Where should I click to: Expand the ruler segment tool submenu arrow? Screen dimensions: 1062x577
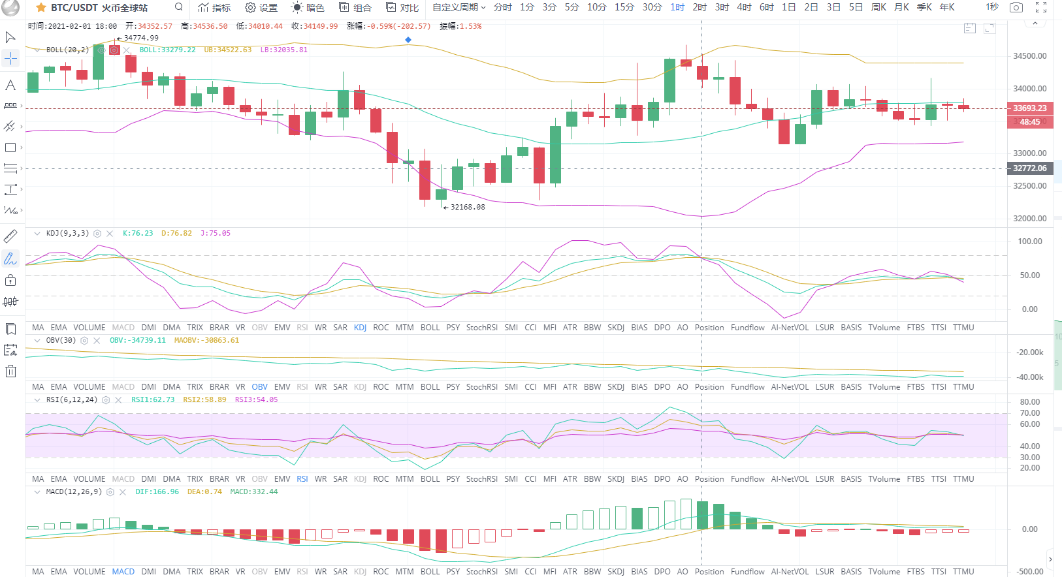point(22,105)
